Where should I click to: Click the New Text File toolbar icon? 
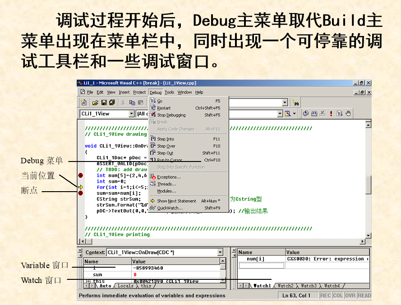84,103
